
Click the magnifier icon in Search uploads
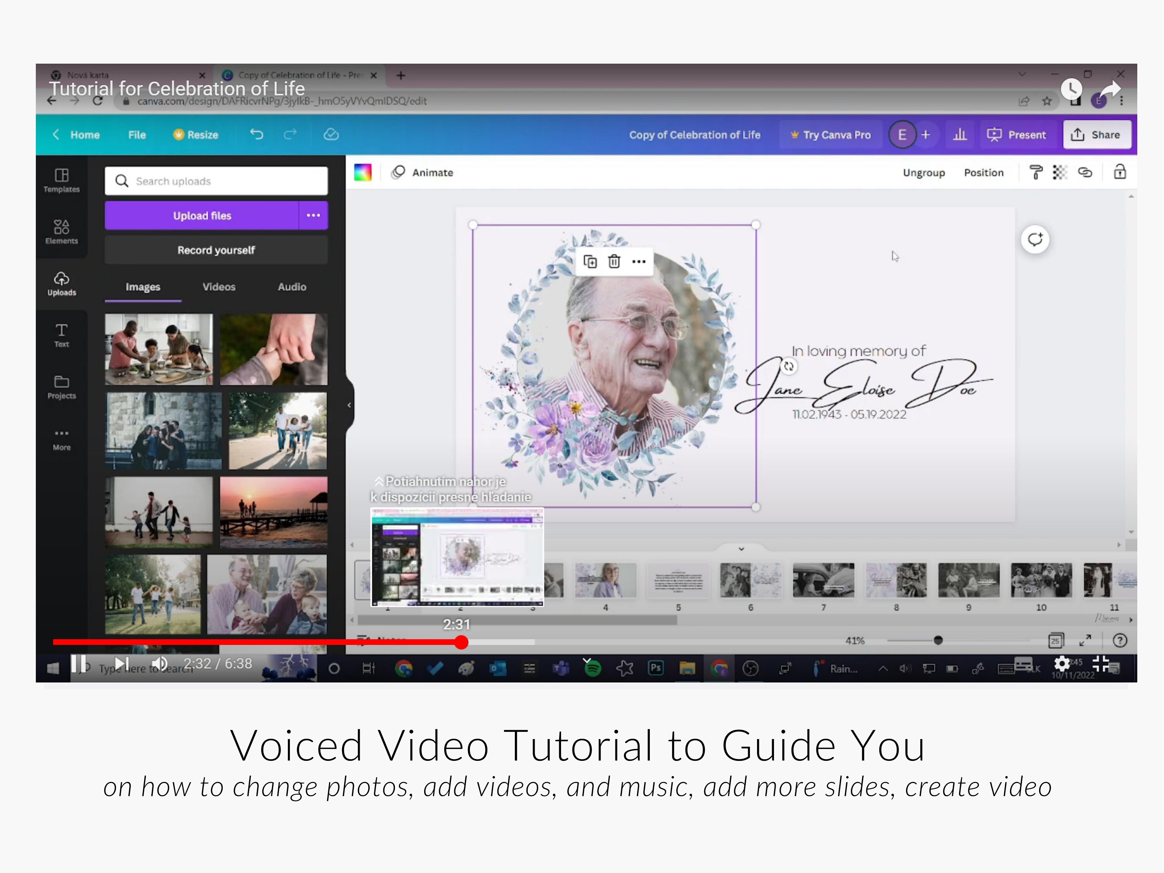click(121, 181)
